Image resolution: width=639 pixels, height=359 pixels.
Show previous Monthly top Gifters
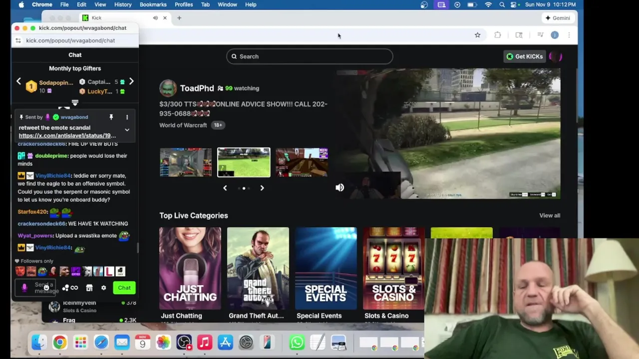(19, 81)
